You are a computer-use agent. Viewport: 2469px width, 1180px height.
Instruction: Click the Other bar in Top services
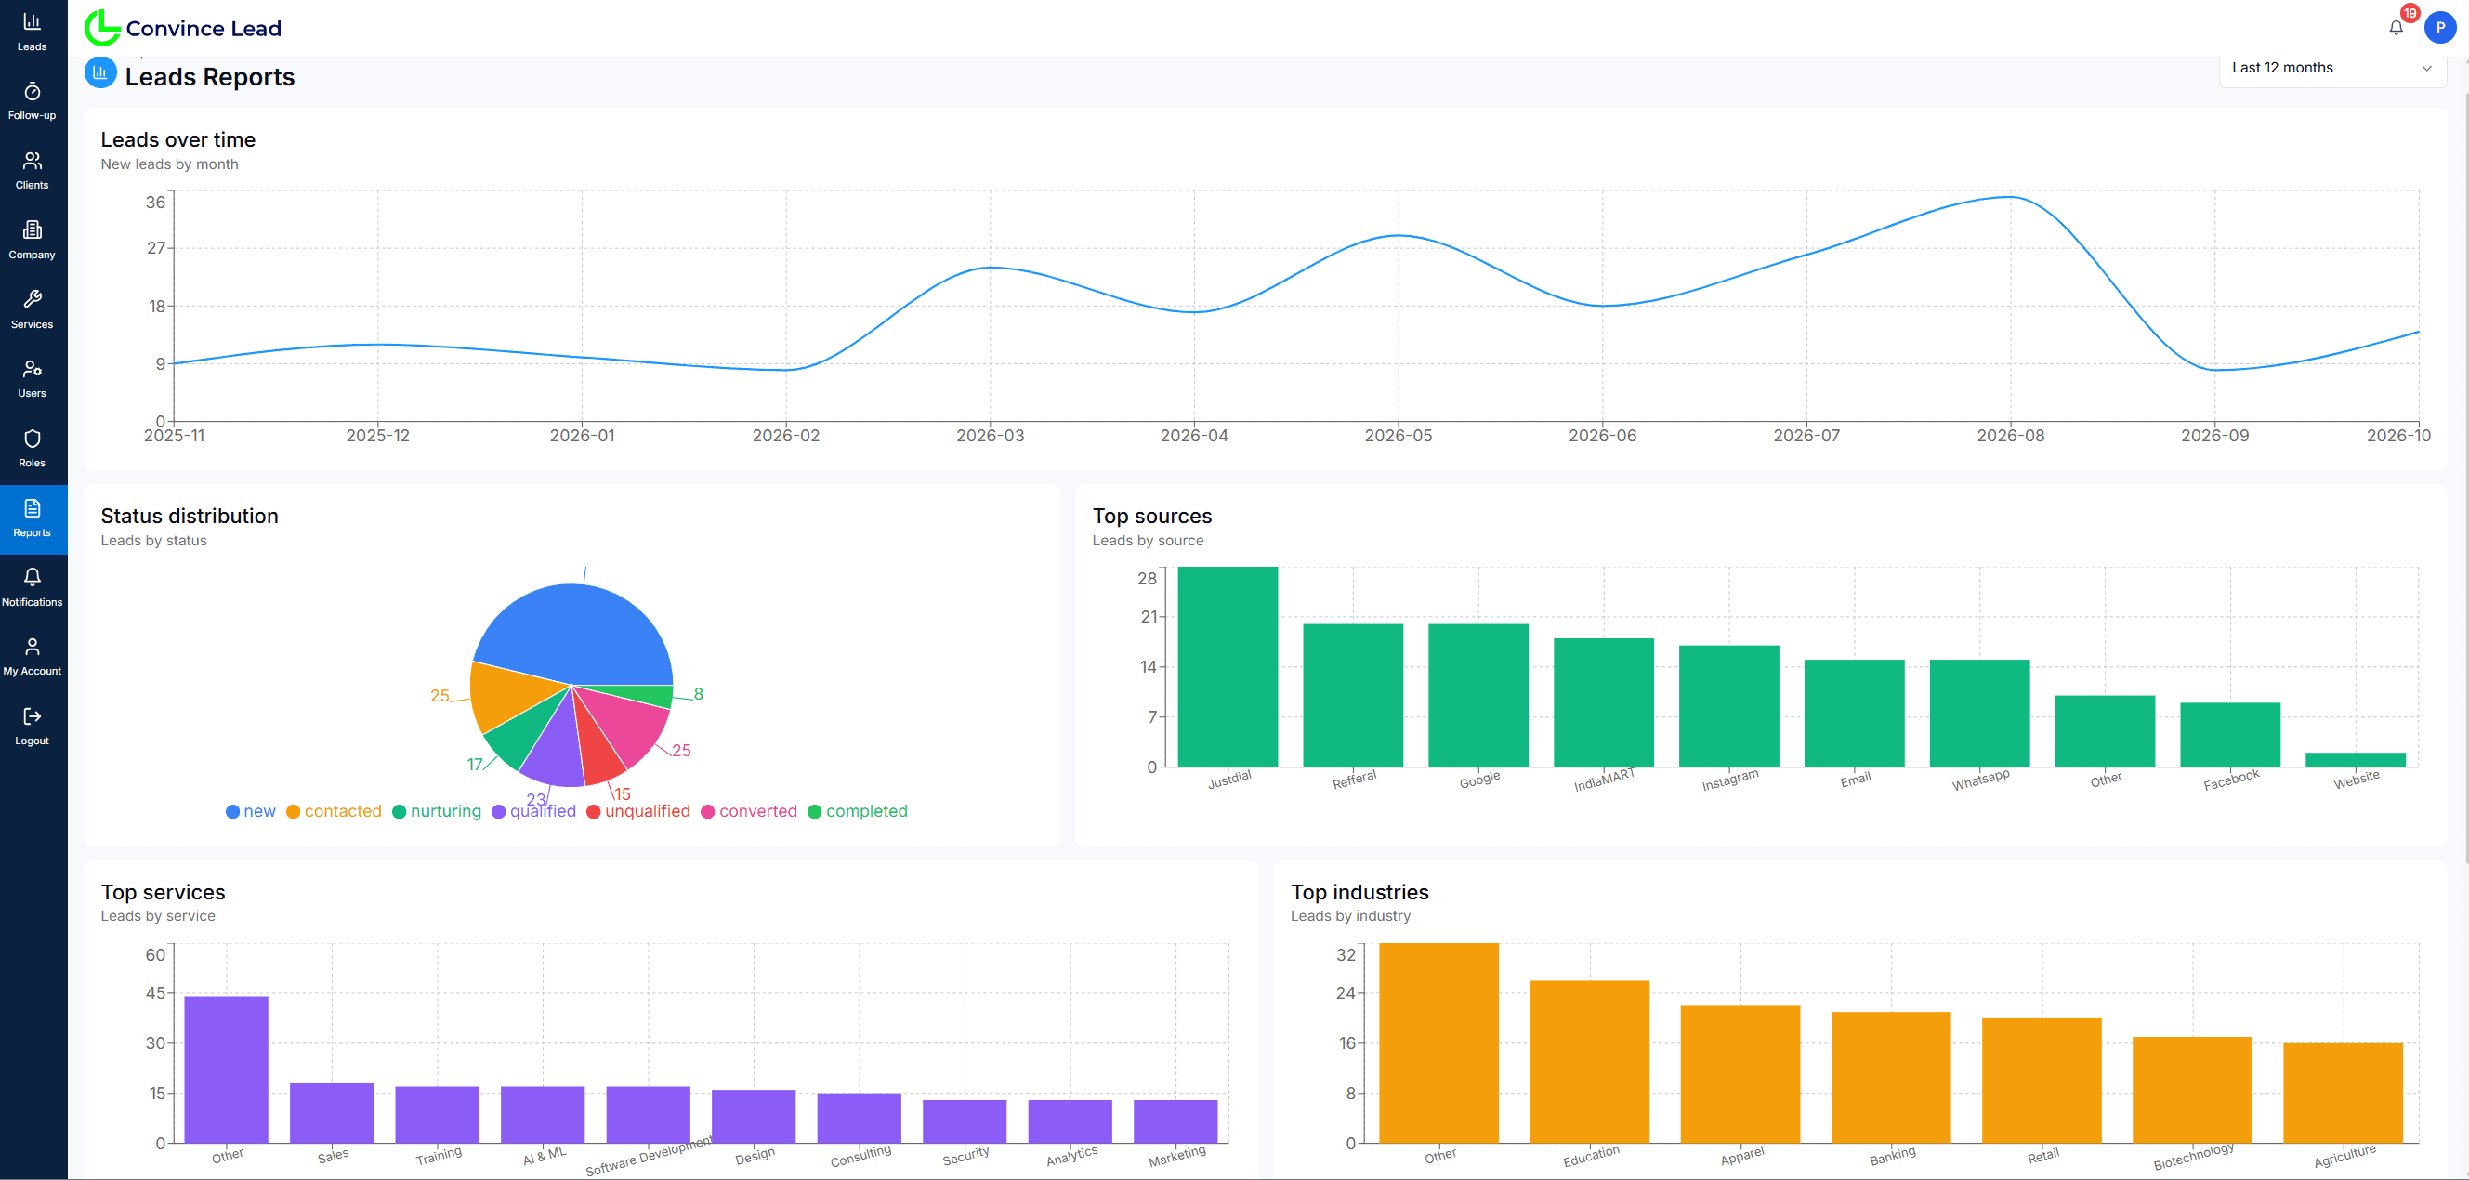[x=226, y=1069]
